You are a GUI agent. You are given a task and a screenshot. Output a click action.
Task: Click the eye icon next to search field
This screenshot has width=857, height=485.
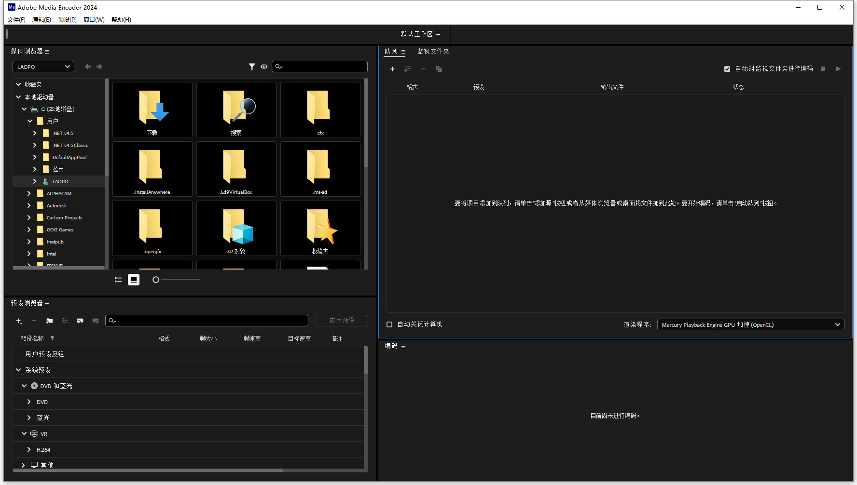264,67
